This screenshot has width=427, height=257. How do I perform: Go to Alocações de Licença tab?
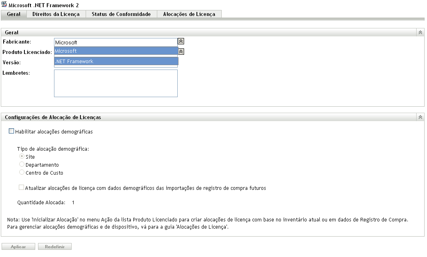point(189,14)
